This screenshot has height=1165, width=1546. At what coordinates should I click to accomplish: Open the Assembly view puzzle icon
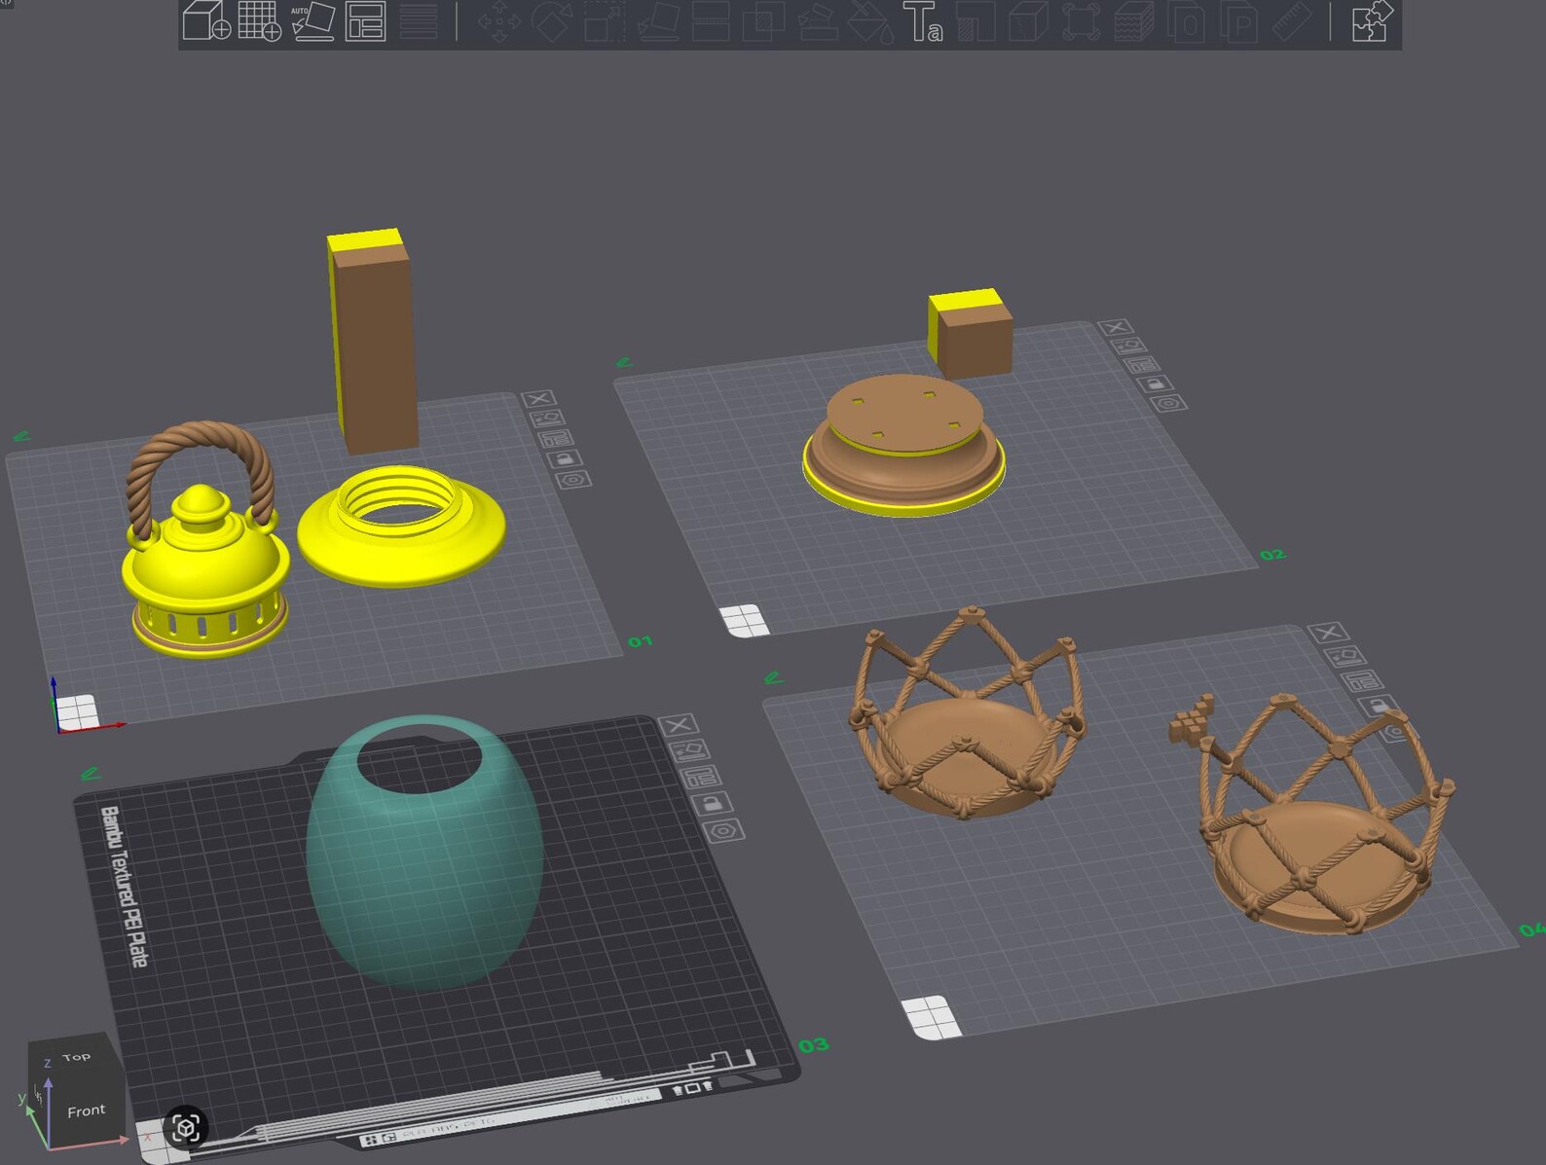click(1372, 20)
